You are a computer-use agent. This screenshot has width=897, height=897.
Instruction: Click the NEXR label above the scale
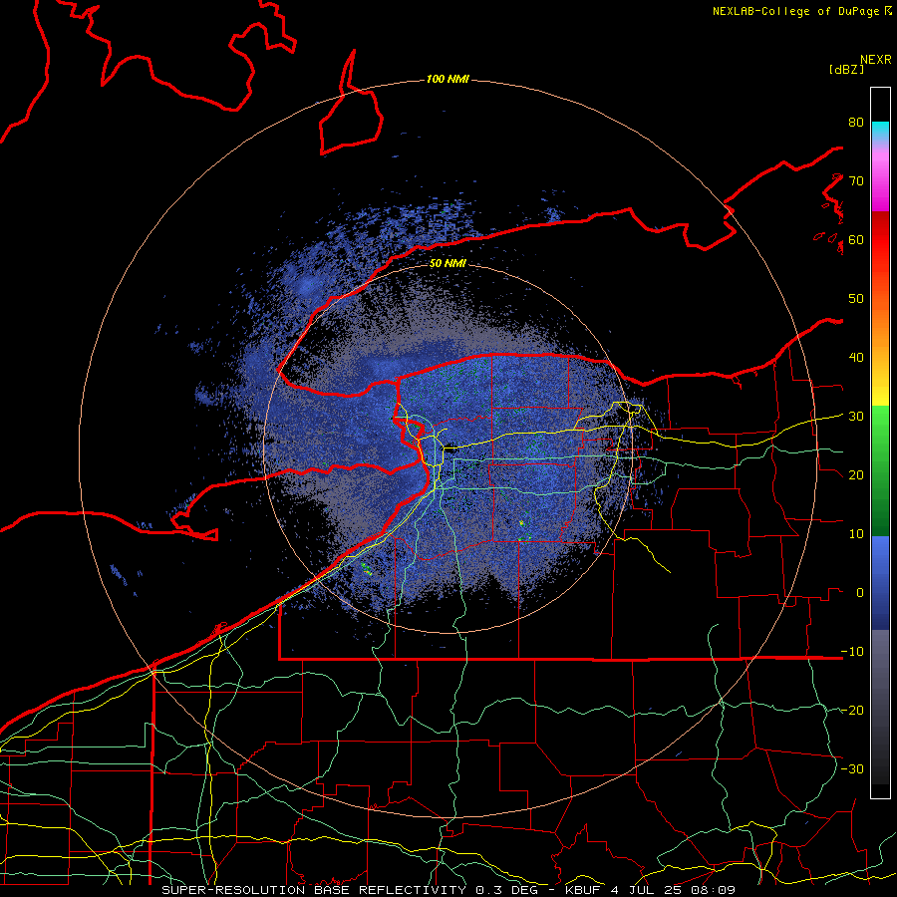pyautogui.click(x=875, y=60)
